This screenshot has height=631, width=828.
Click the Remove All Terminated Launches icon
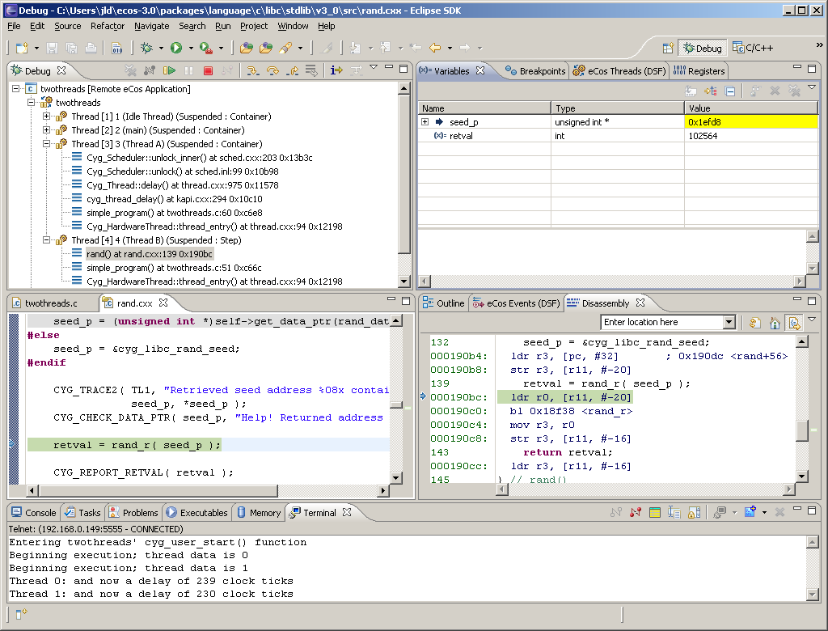tap(130, 70)
